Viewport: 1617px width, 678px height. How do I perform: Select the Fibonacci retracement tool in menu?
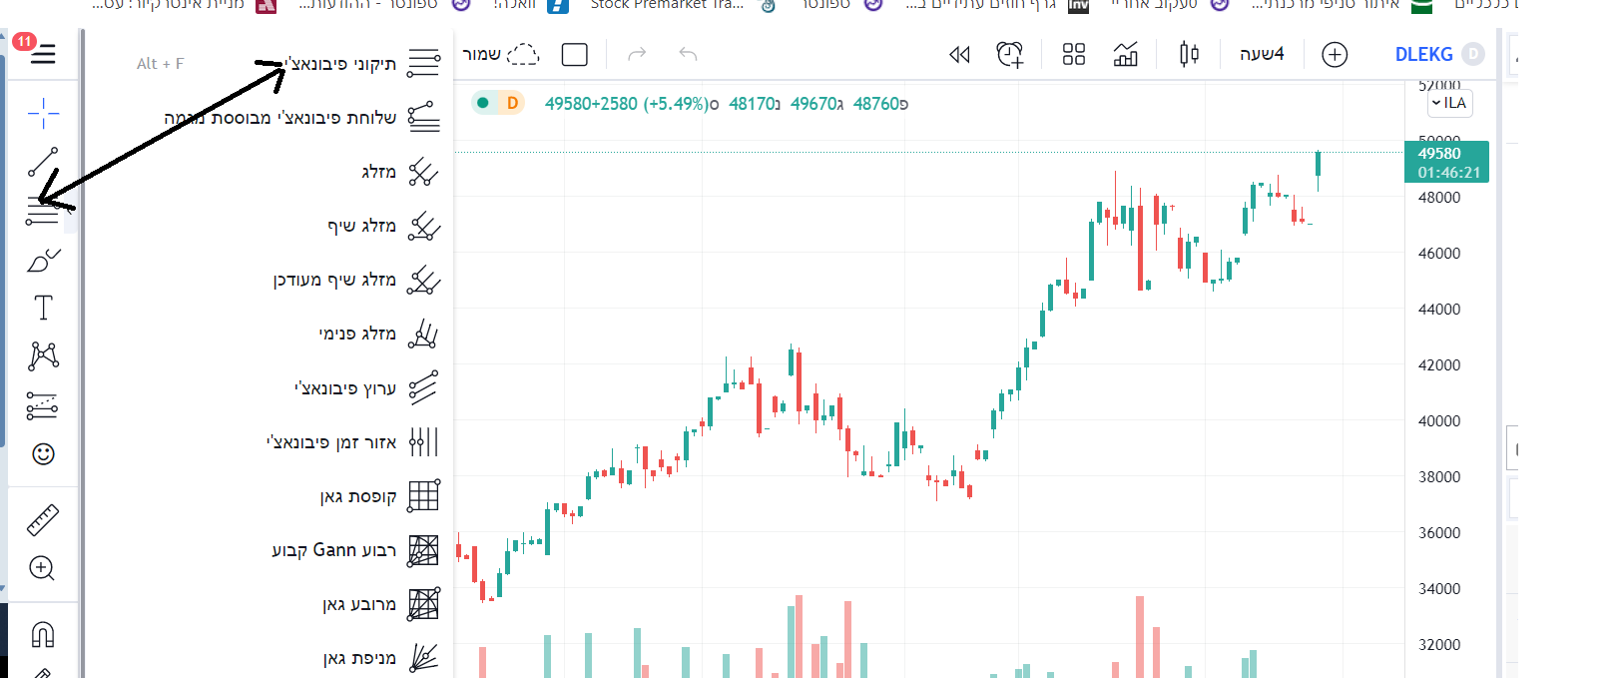[x=339, y=64]
